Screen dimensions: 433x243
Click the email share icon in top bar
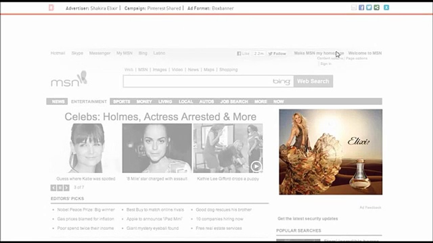pos(354,7)
